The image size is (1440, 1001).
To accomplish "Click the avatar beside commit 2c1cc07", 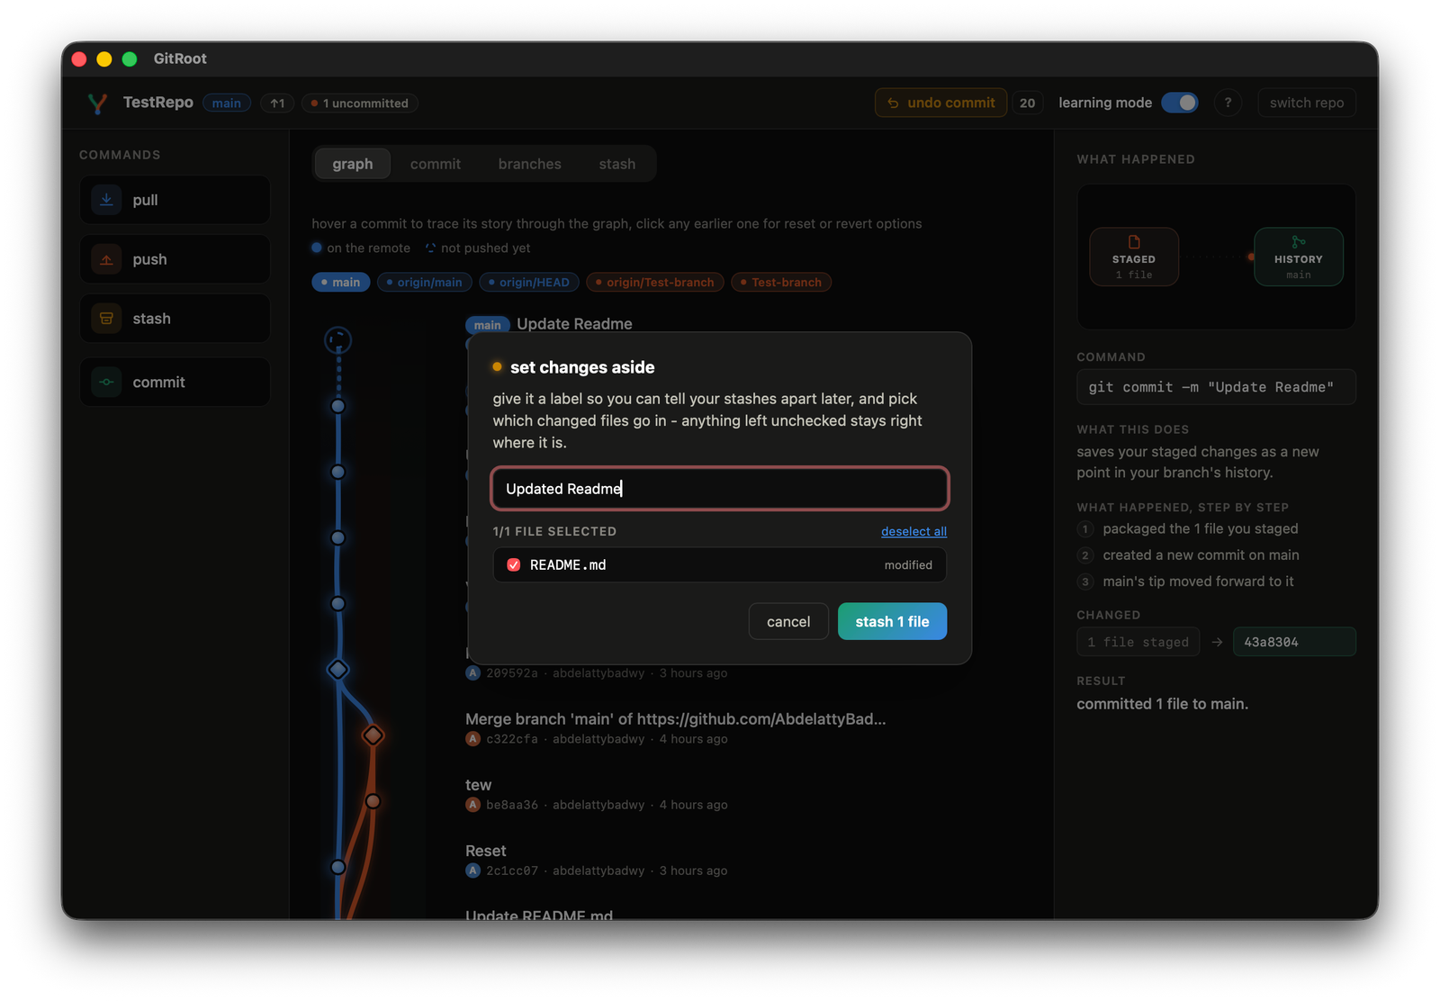I will 473,870.
